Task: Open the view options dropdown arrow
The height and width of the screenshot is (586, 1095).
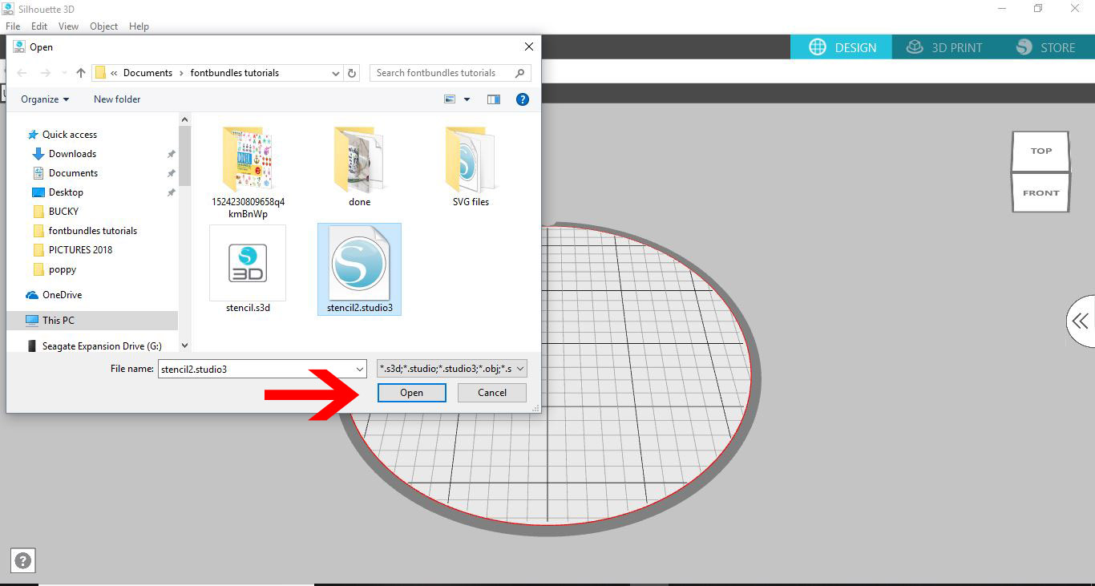Action: 467,99
